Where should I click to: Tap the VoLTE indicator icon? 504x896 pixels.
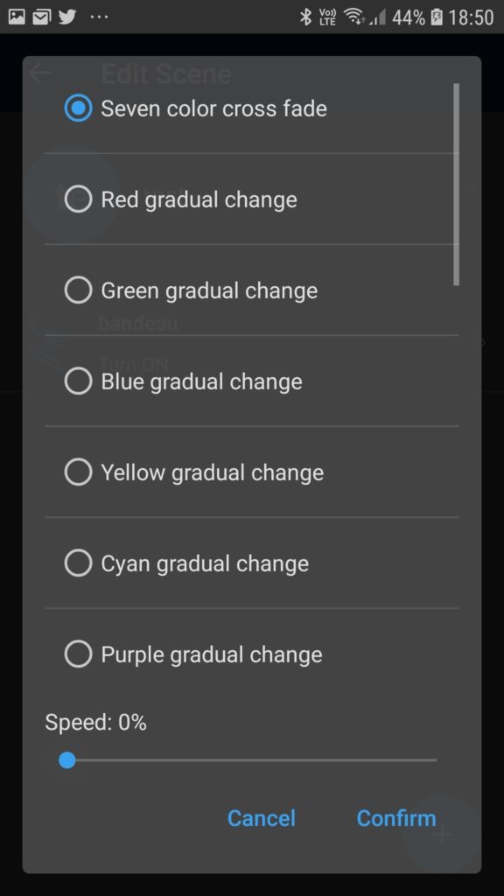[328, 17]
